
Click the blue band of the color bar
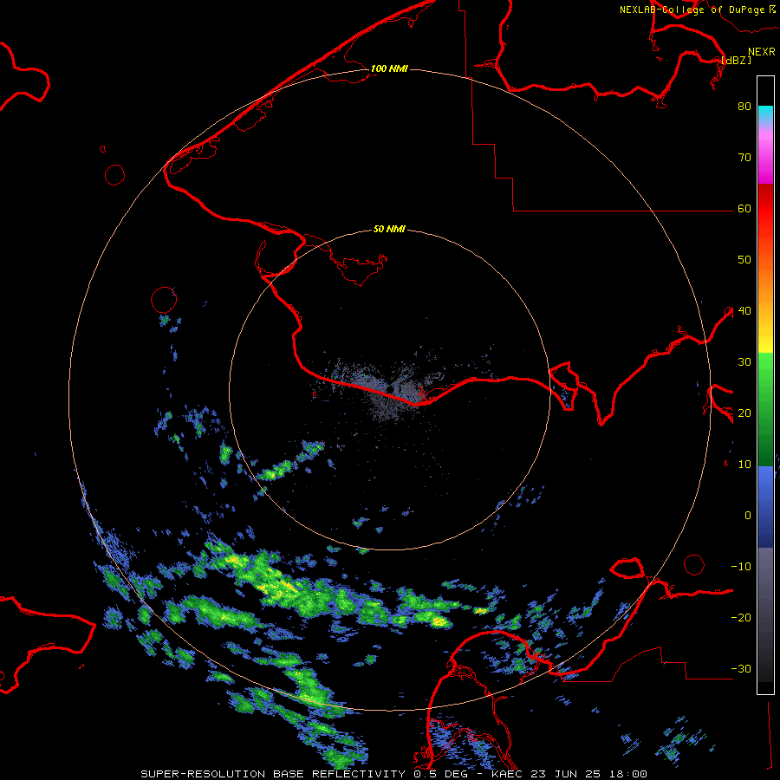point(765,507)
